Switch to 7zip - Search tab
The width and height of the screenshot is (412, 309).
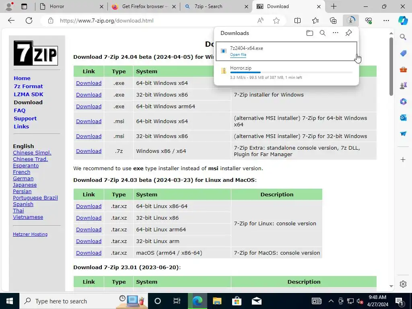point(216,6)
